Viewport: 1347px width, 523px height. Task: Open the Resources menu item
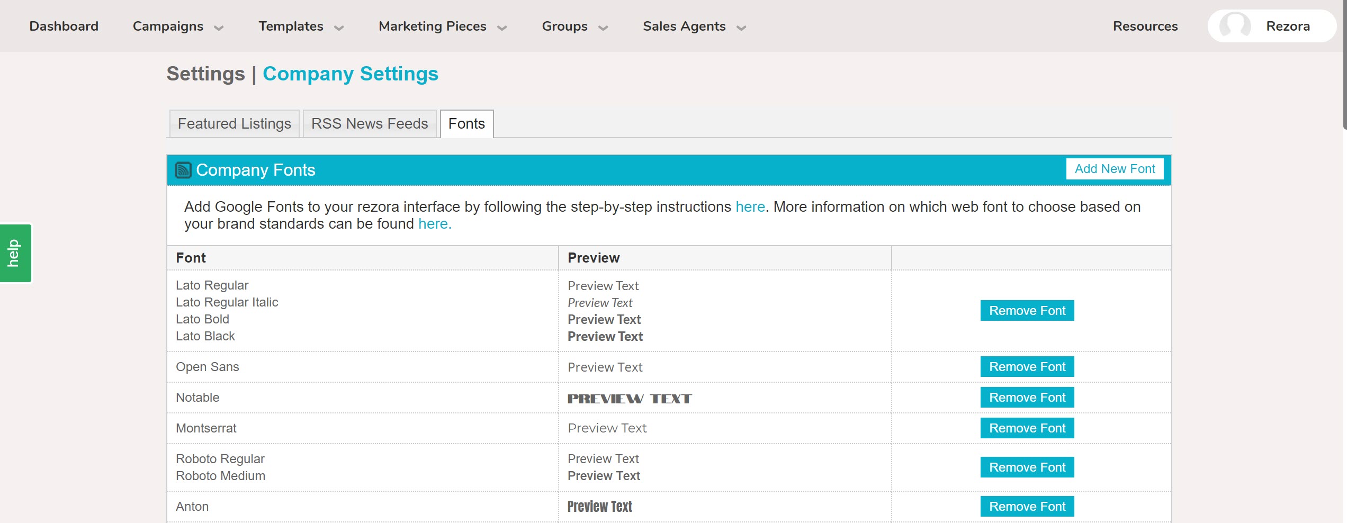coord(1145,26)
